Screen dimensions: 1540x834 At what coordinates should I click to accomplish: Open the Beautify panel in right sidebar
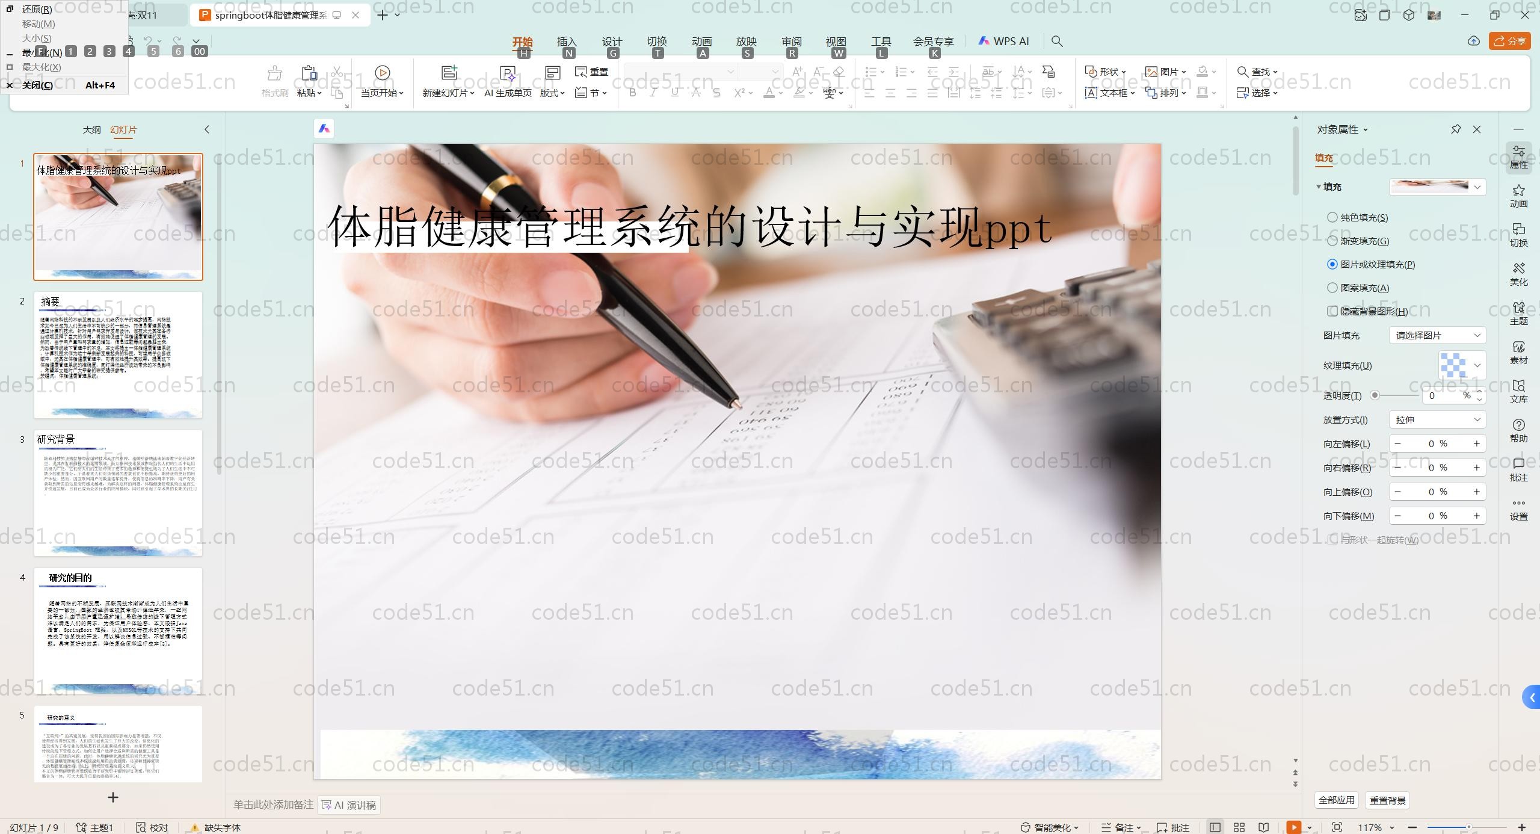pos(1518,274)
